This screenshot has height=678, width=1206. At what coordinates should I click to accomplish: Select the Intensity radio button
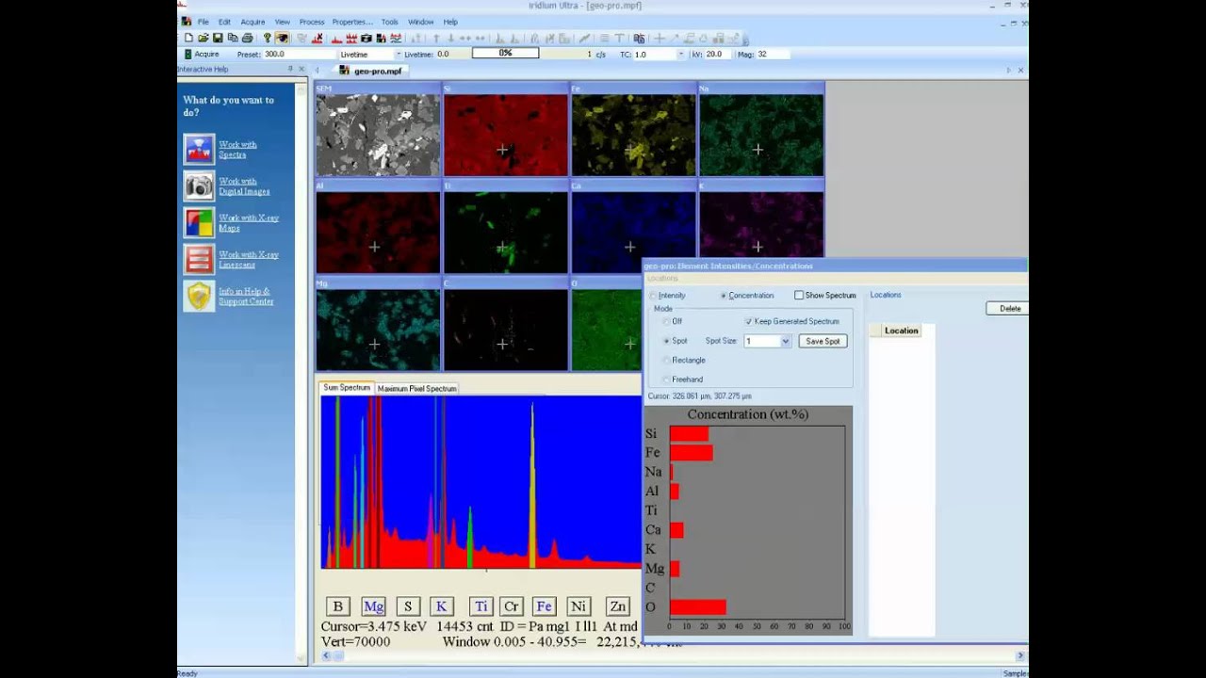tap(653, 296)
